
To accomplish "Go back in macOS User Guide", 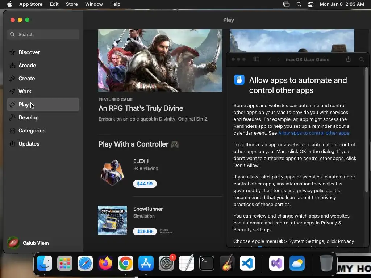I will click(270, 59).
